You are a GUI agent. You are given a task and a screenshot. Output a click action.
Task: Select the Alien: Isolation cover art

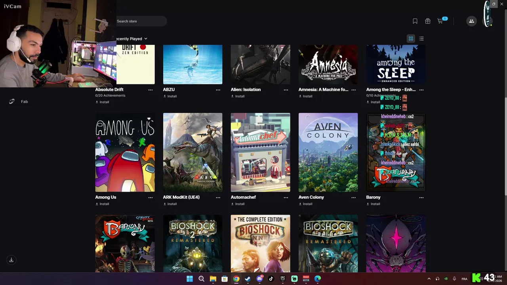(x=260, y=65)
